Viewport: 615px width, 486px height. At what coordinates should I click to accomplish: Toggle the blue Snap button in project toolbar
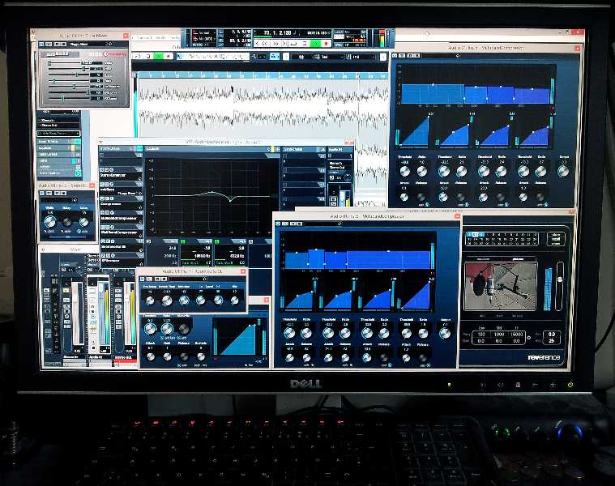pyautogui.click(x=275, y=57)
